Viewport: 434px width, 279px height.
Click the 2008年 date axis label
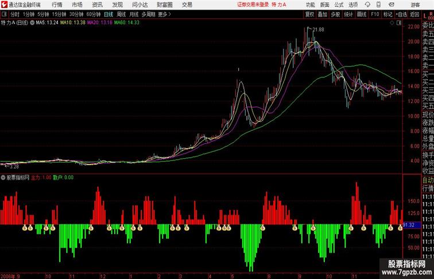pyautogui.click(x=8, y=276)
